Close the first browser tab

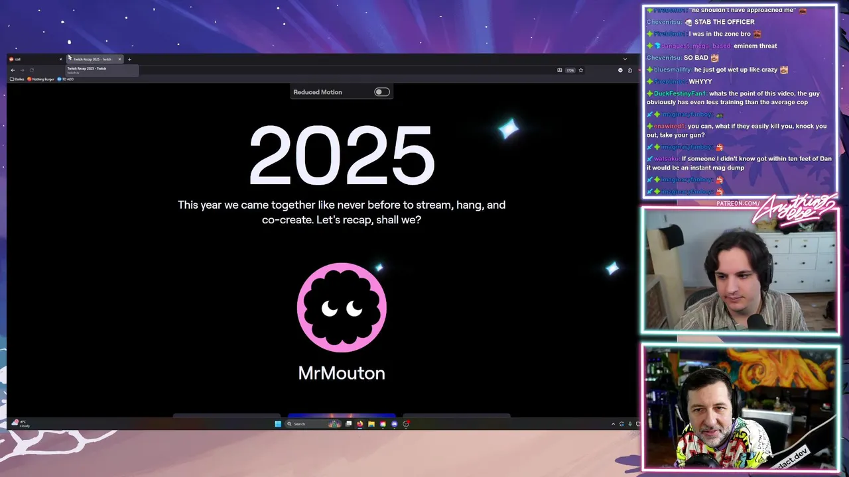point(61,59)
